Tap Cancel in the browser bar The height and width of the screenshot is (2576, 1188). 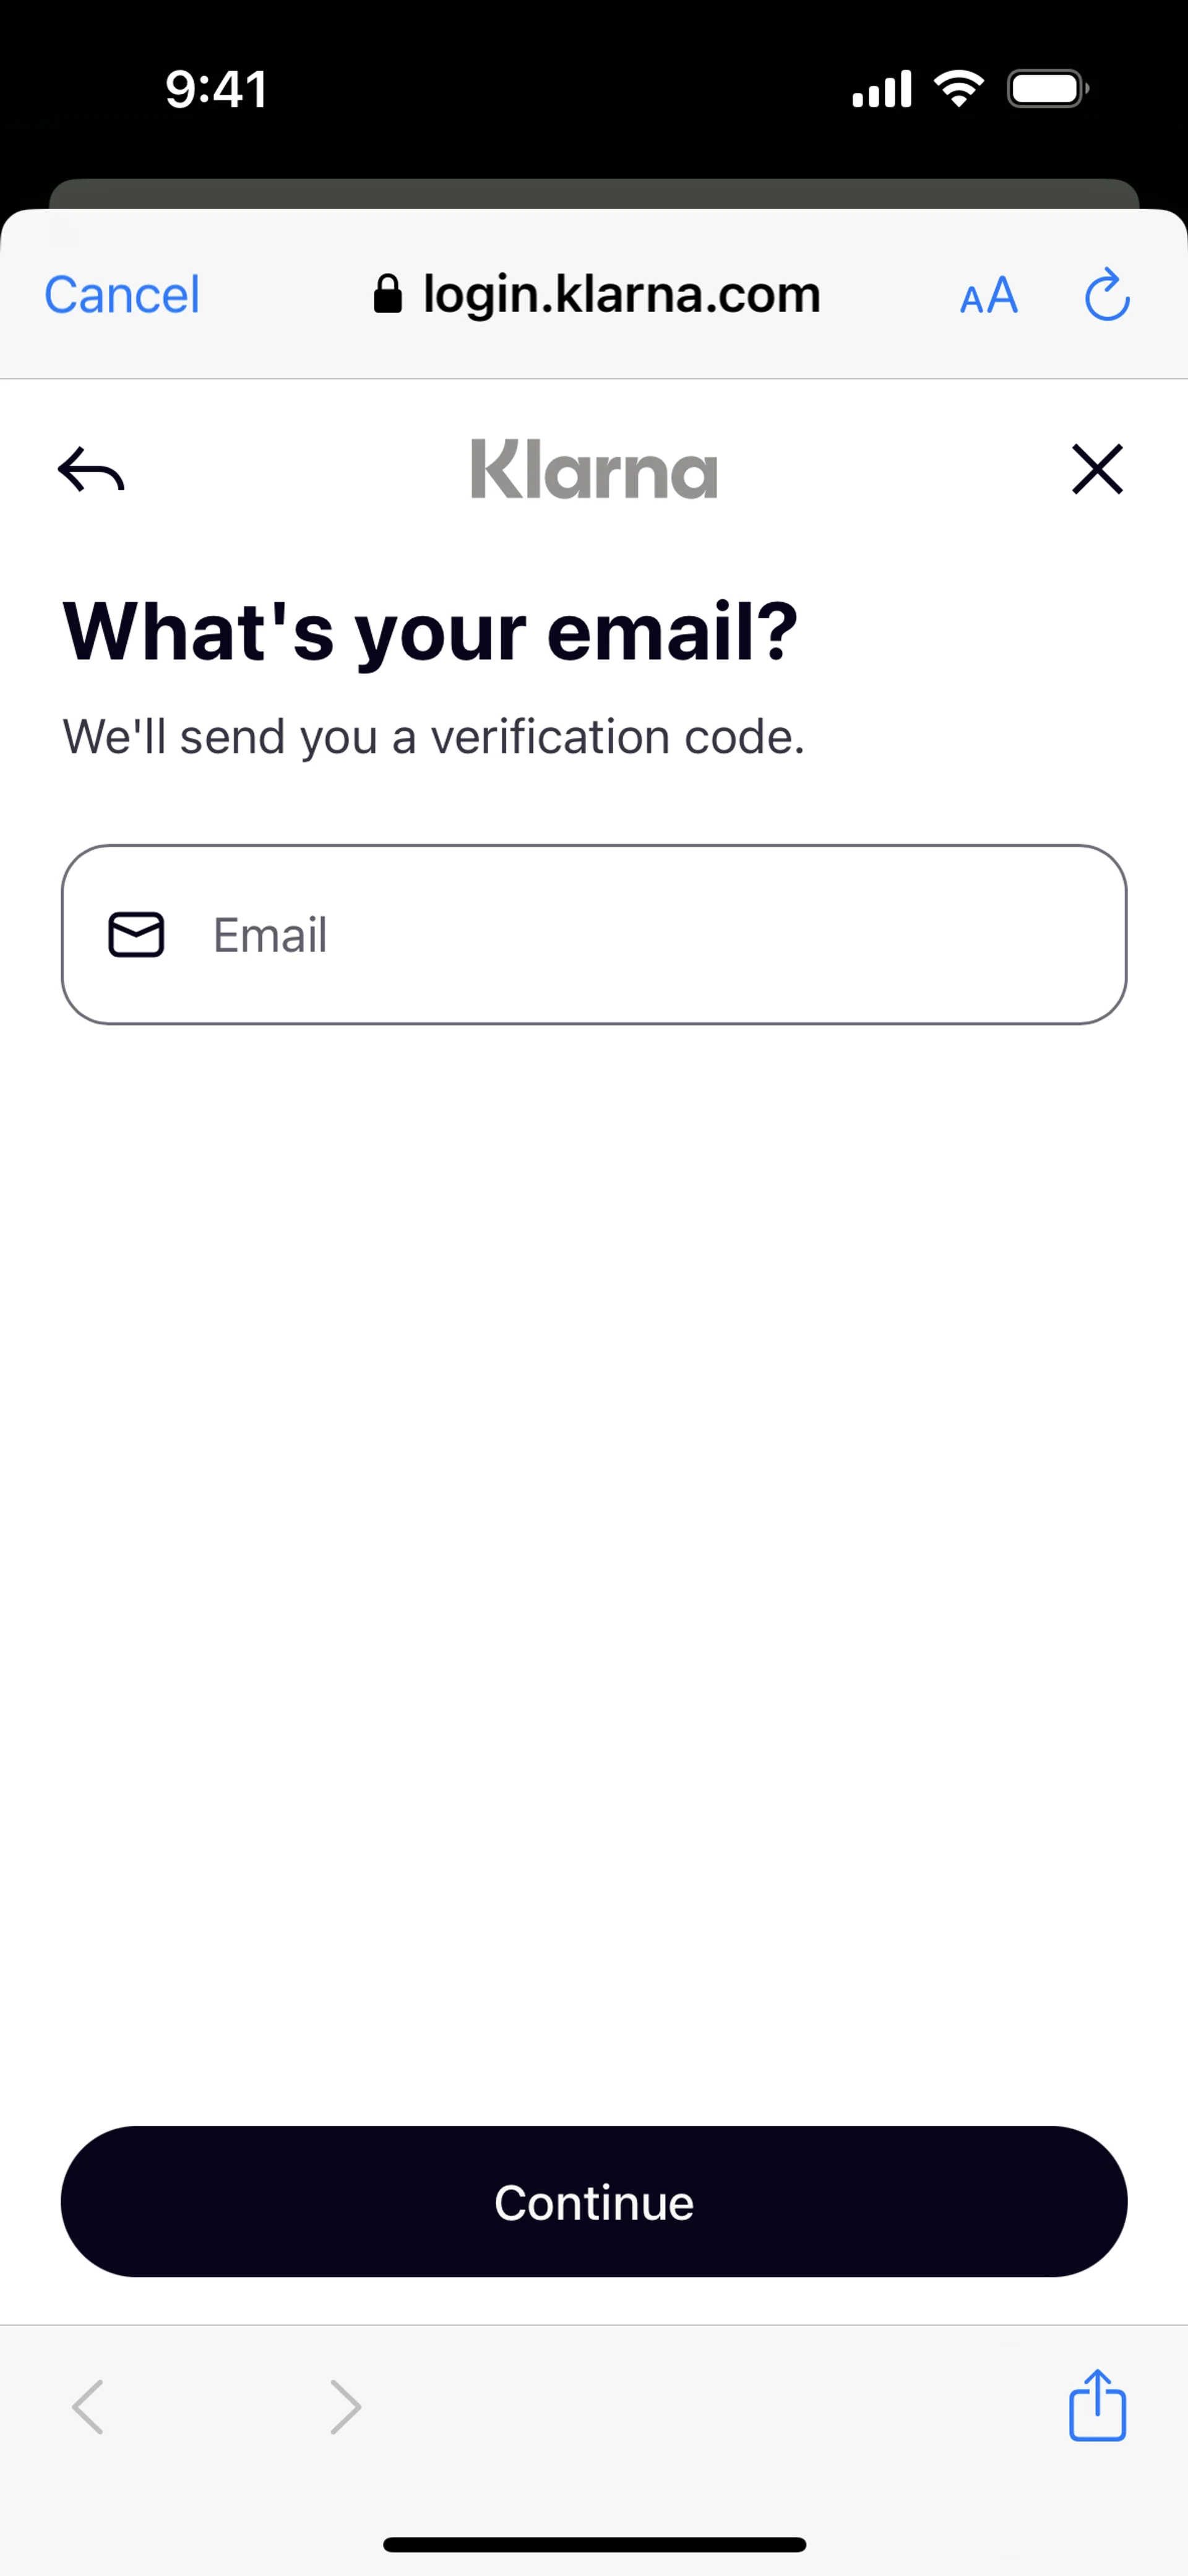(x=122, y=295)
